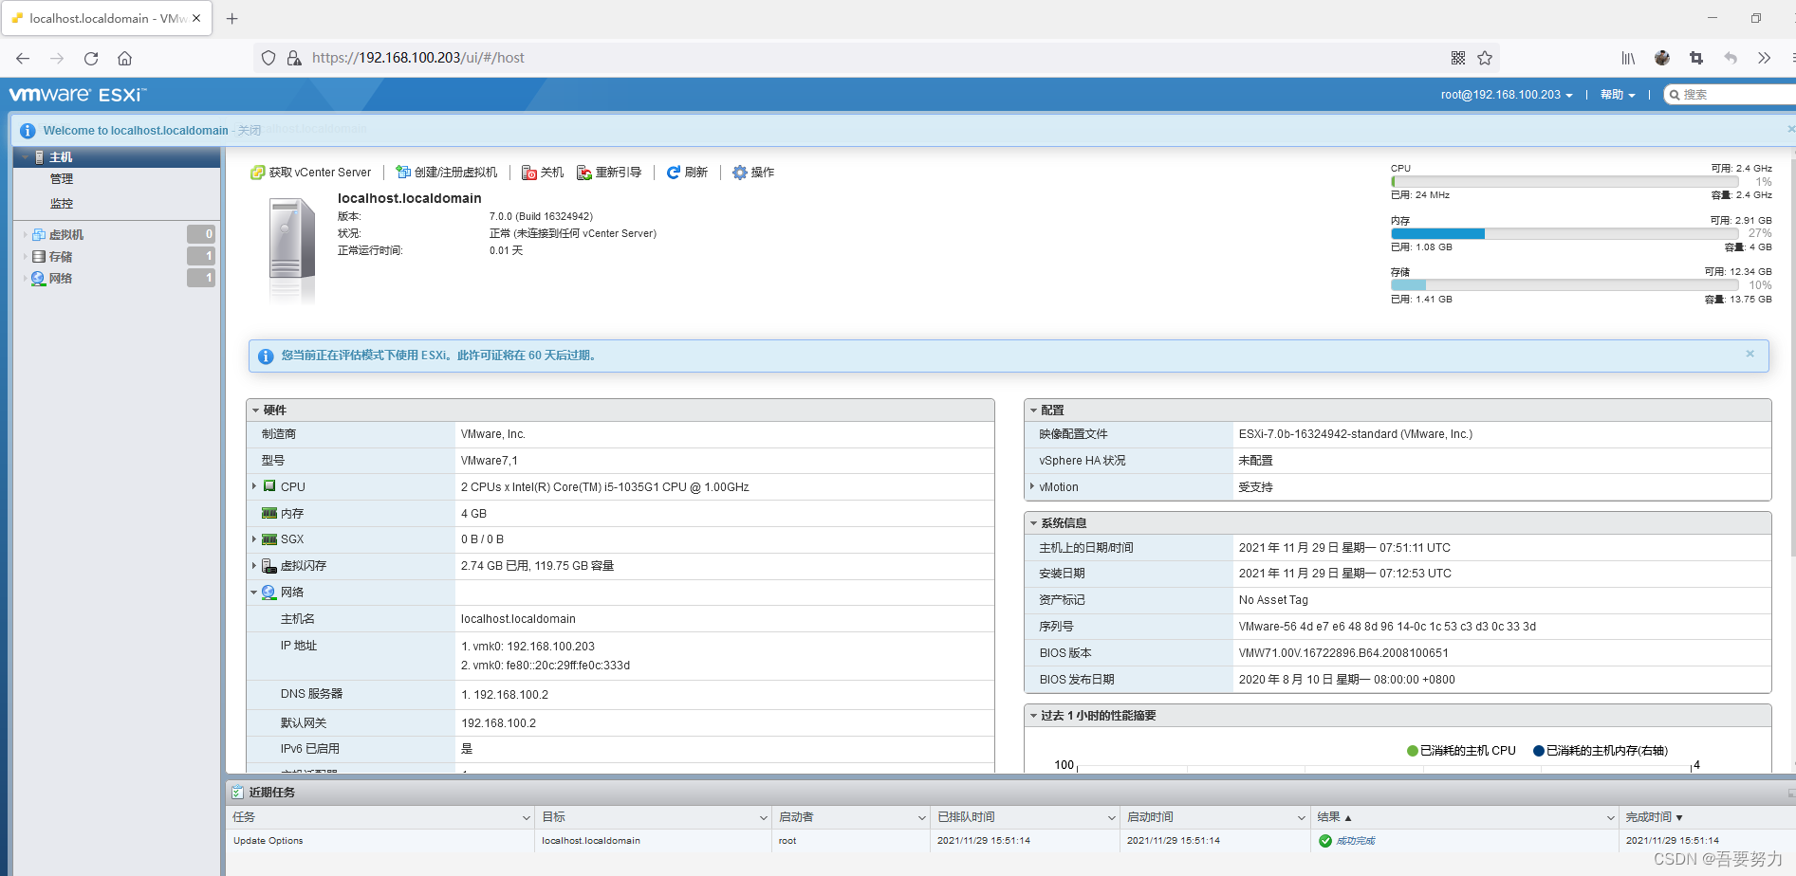The image size is (1796, 876).
Task: Expand the SGX hardware row
Action: 254,538
